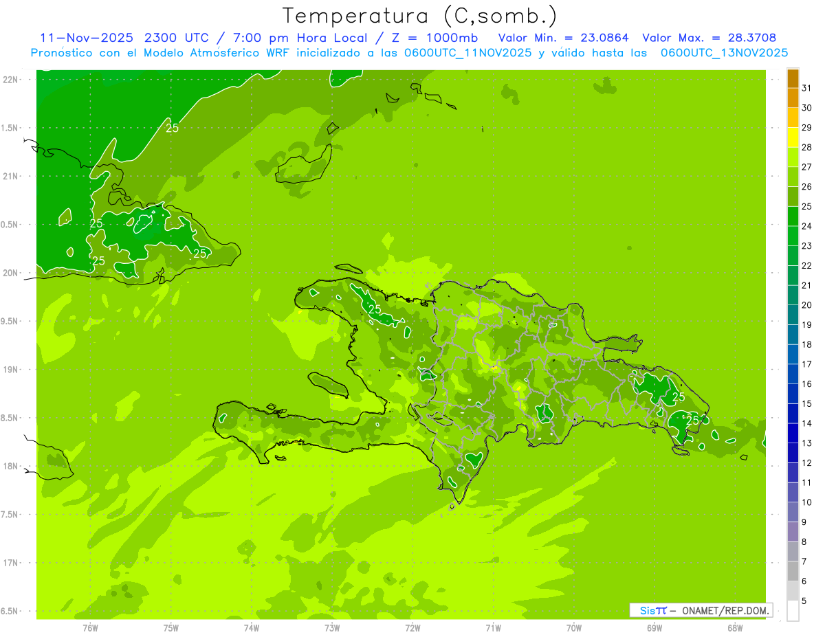The width and height of the screenshot is (825, 637).
Task: Select the color bar segment between 24 and 25
Action: tap(793, 216)
